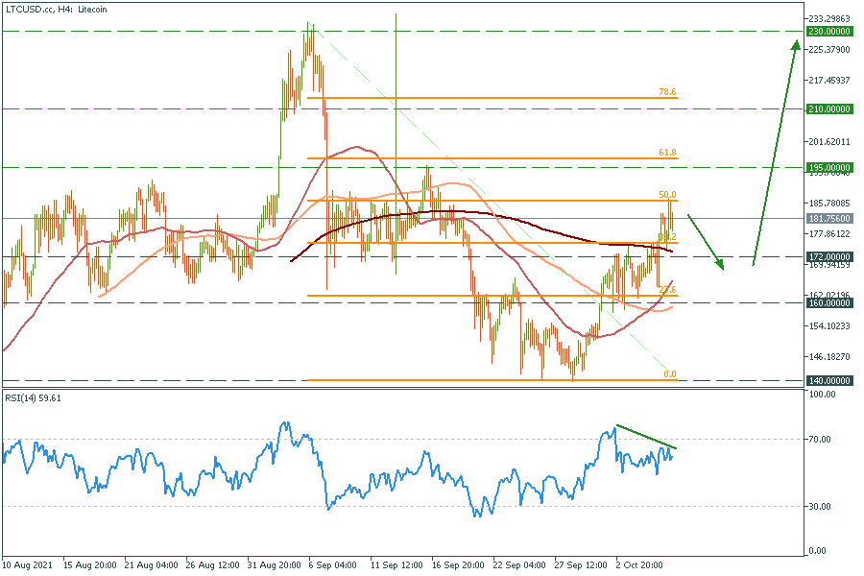Click the RSI 70.00 level label
The height and width of the screenshot is (576, 864).
coord(821,440)
